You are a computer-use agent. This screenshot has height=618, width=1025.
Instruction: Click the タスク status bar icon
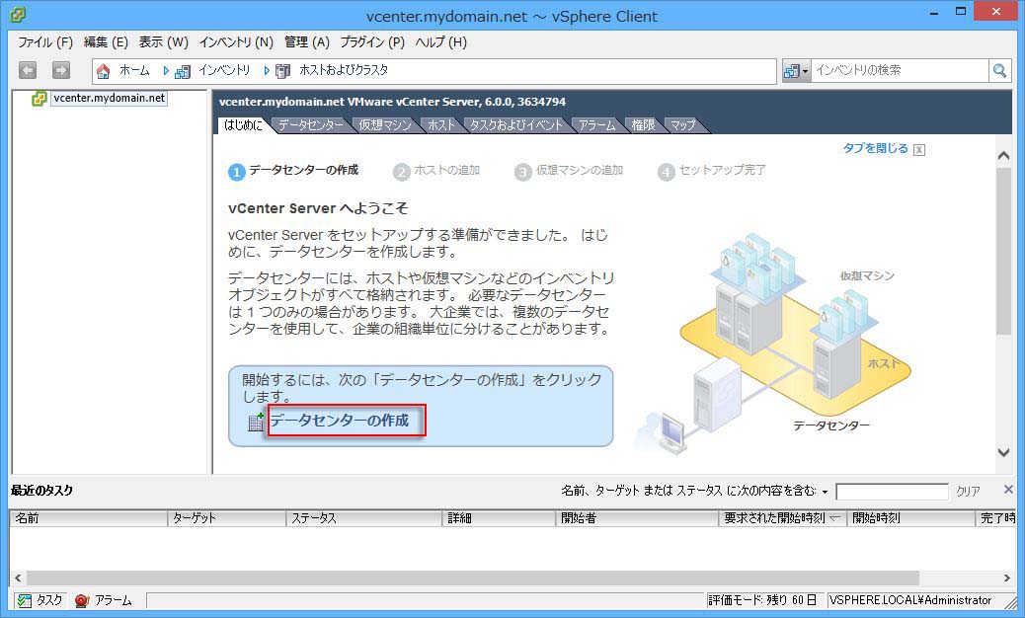point(24,600)
